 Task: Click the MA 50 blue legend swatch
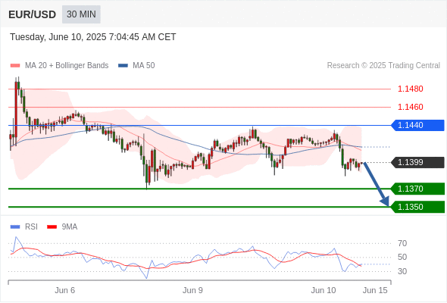123,66
